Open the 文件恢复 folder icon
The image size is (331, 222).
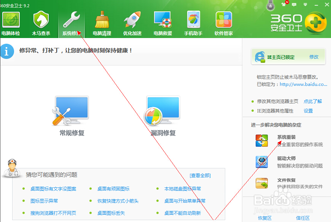tap(262, 183)
